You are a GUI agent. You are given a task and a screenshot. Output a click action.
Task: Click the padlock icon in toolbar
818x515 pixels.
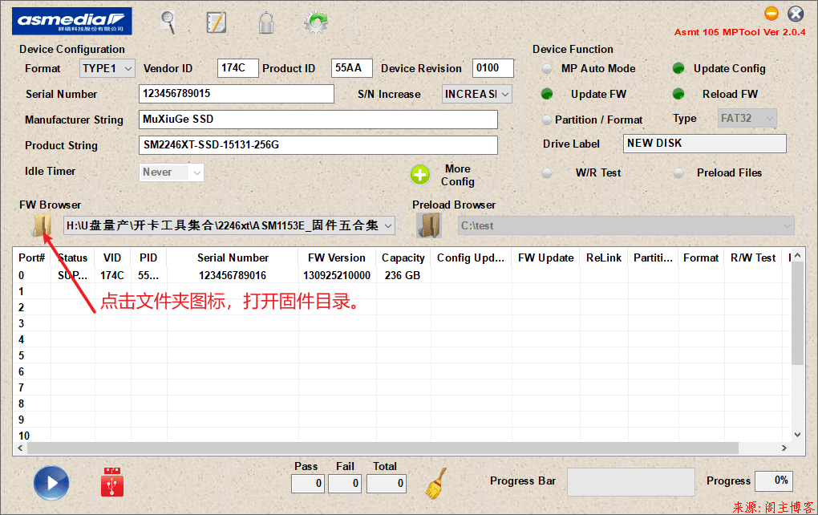[266, 22]
